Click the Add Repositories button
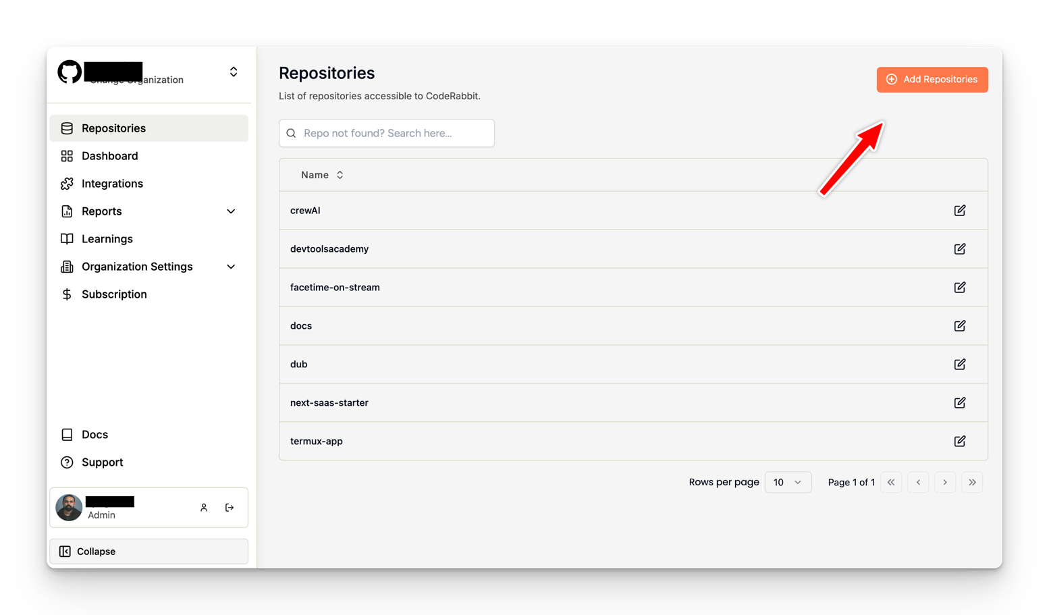Viewport: 1049px width, 615px height. [x=932, y=80]
